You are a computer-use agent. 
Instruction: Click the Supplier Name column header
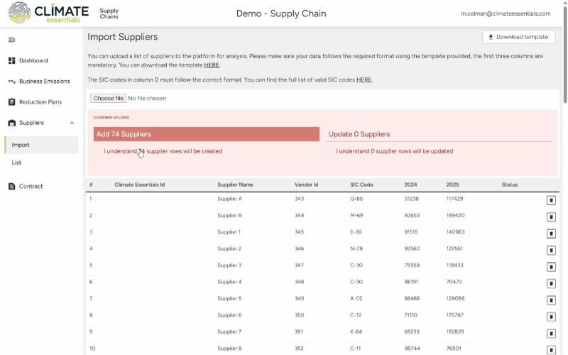point(235,185)
